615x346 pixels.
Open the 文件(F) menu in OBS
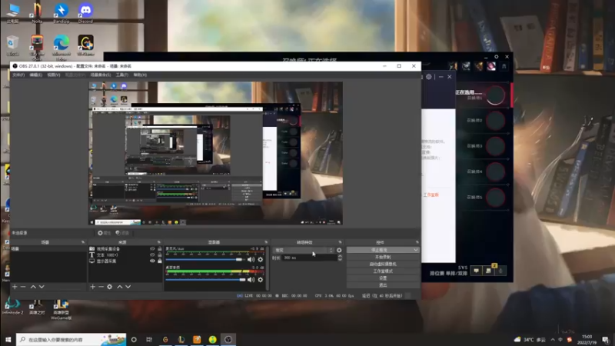18,75
